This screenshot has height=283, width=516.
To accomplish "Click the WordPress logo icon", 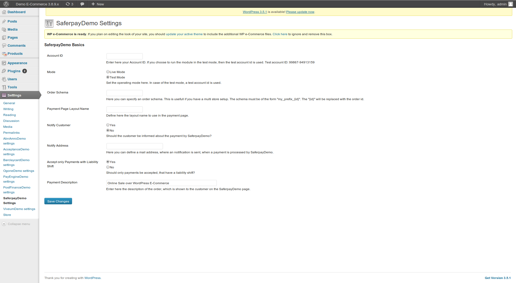I will [6, 4].
